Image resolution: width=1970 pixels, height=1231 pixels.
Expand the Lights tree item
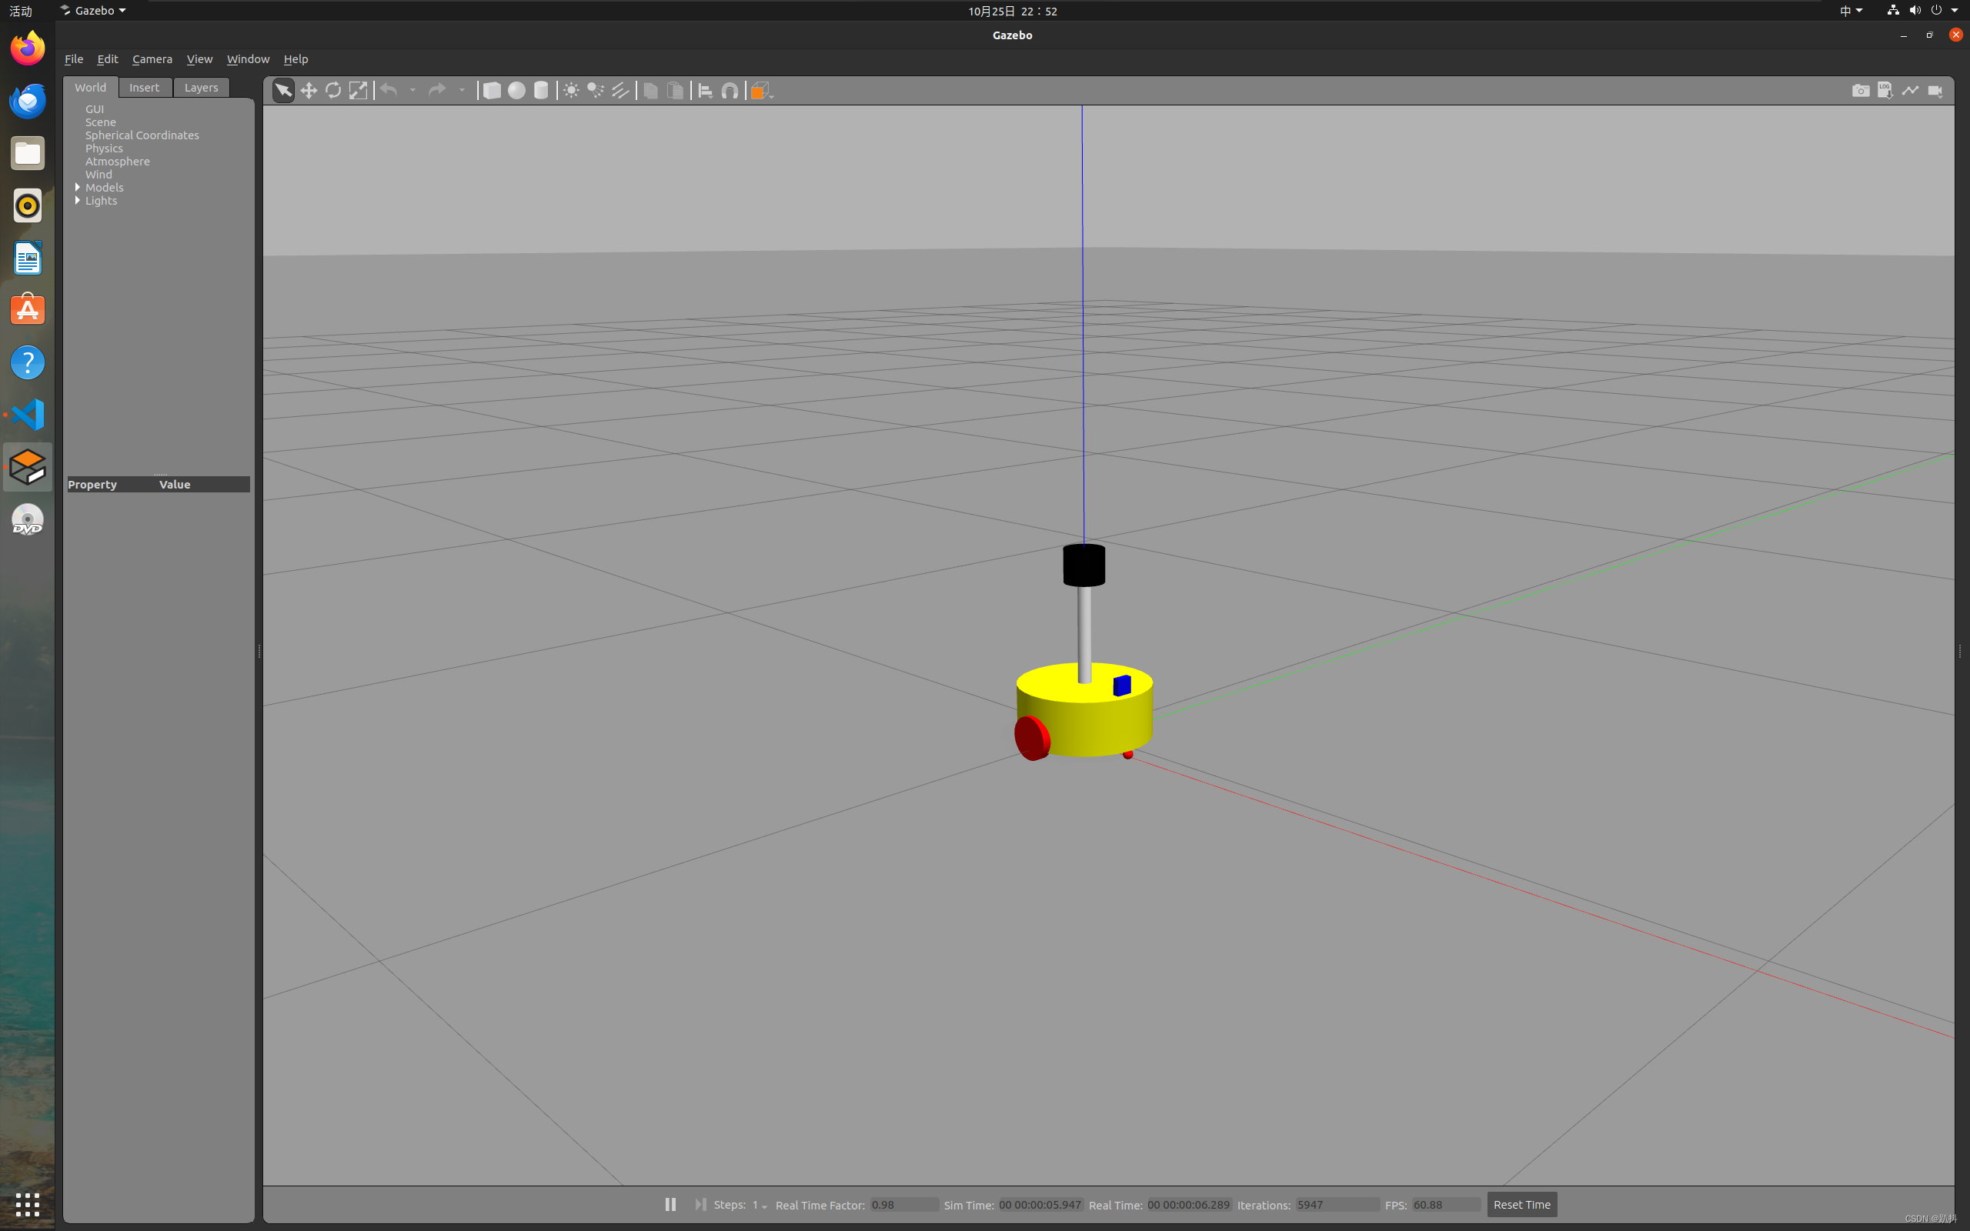point(77,200)
